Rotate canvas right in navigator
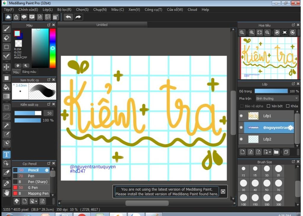Screen dimensions: 303x216 (x=293, y=32)
